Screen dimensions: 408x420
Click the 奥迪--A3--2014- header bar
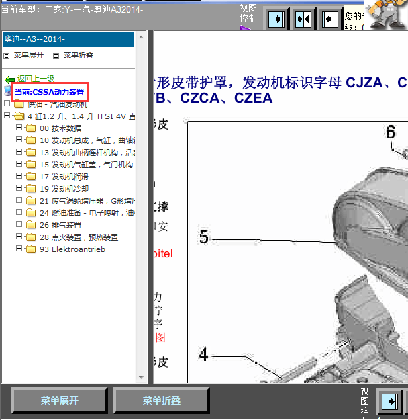point(68,40)
